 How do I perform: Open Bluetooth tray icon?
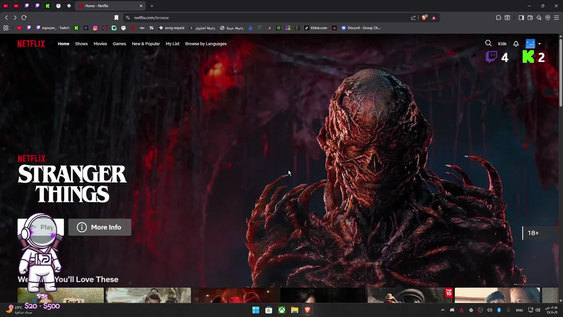(499, 310)
